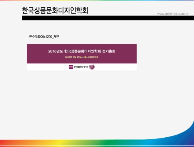
Task: Click the white strip under the purple banner
Action: click(82, 67)
